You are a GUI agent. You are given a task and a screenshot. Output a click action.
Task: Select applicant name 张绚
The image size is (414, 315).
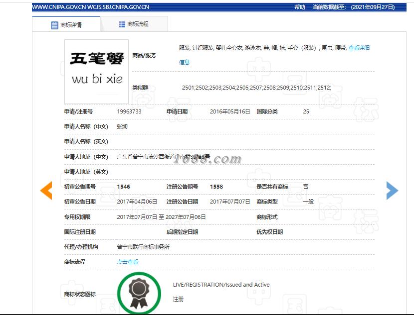tap(122, 127)
